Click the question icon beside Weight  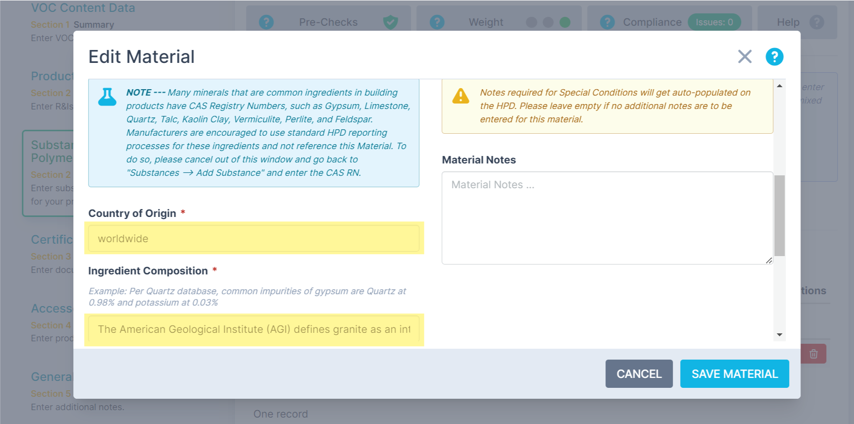pyautogui.click(x=437, y=22)
